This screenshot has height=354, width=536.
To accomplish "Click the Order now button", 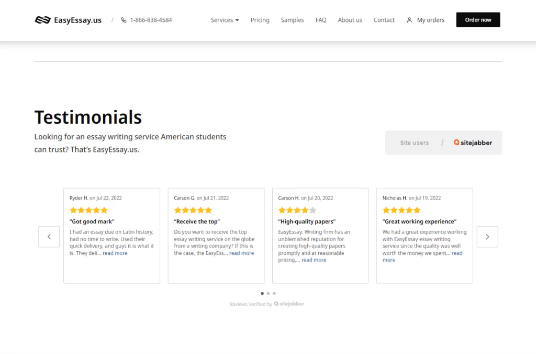I will tap(478, 20).
